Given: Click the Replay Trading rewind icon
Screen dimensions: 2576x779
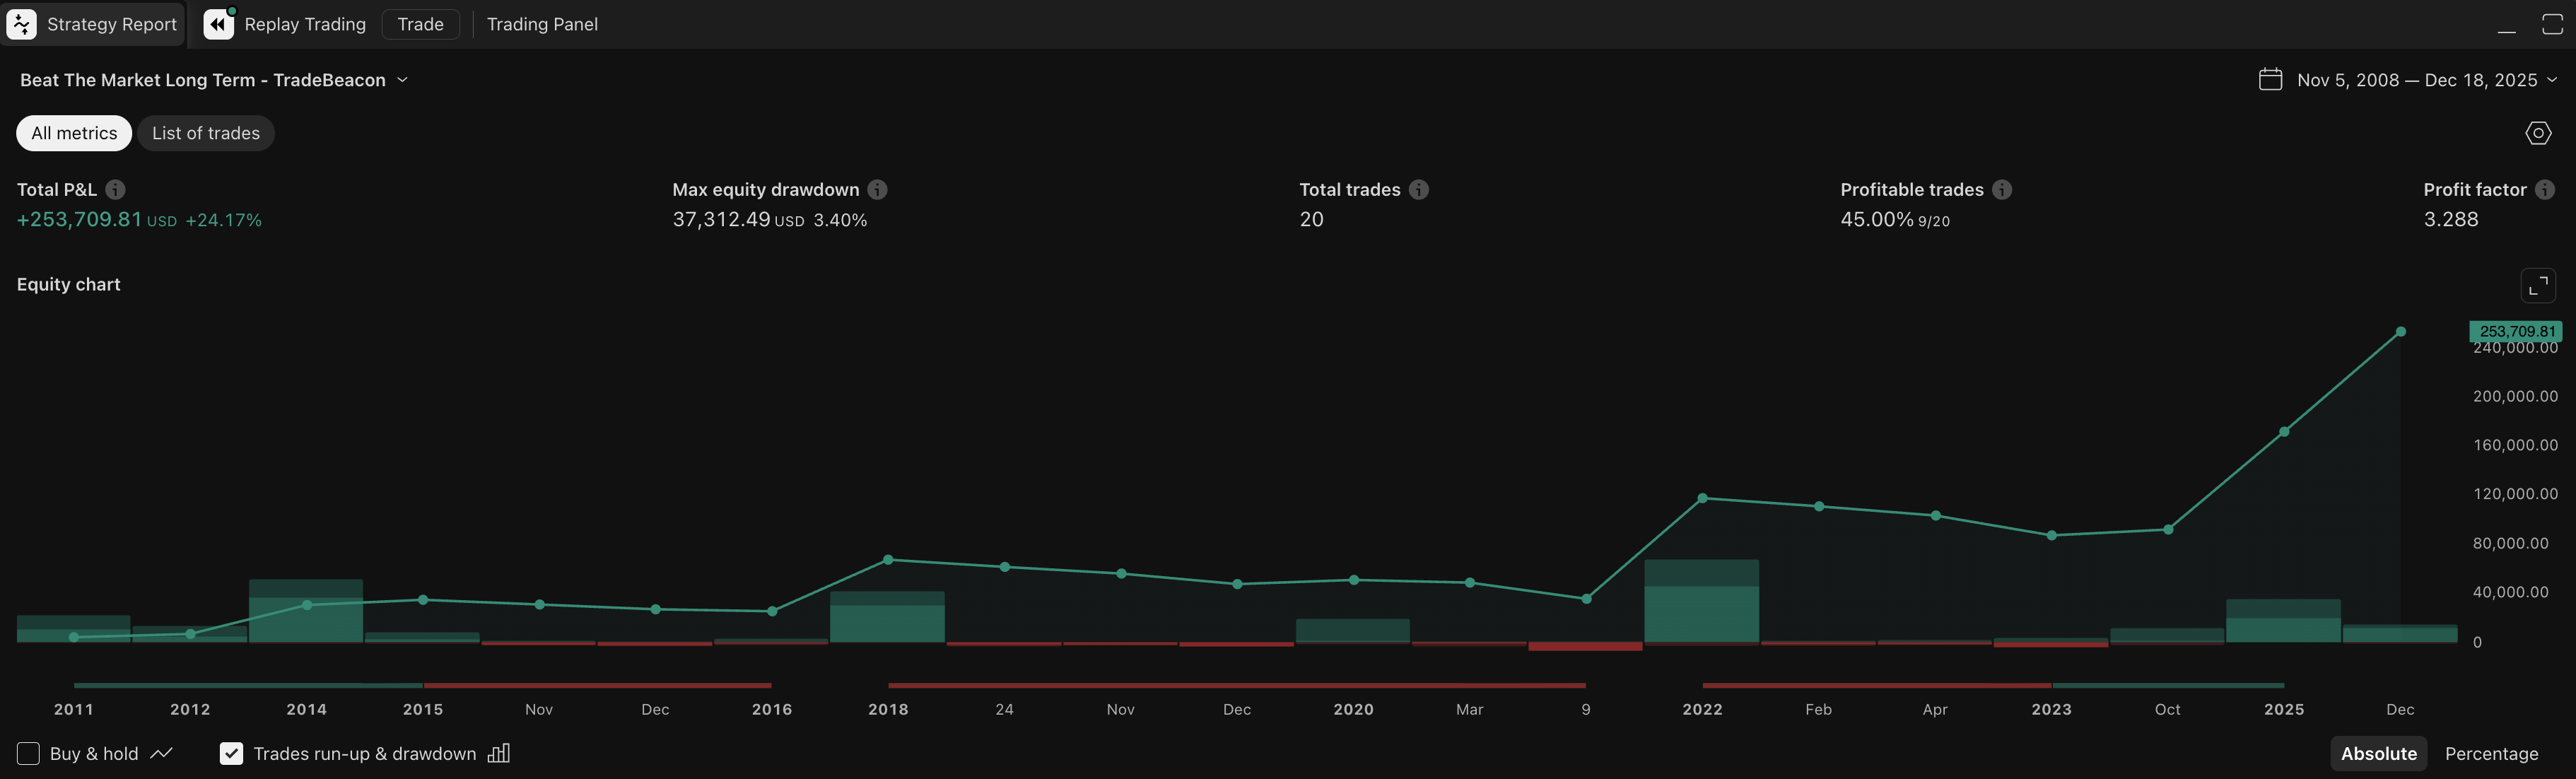Looking at the screenshot, I should tap(218, 24).
